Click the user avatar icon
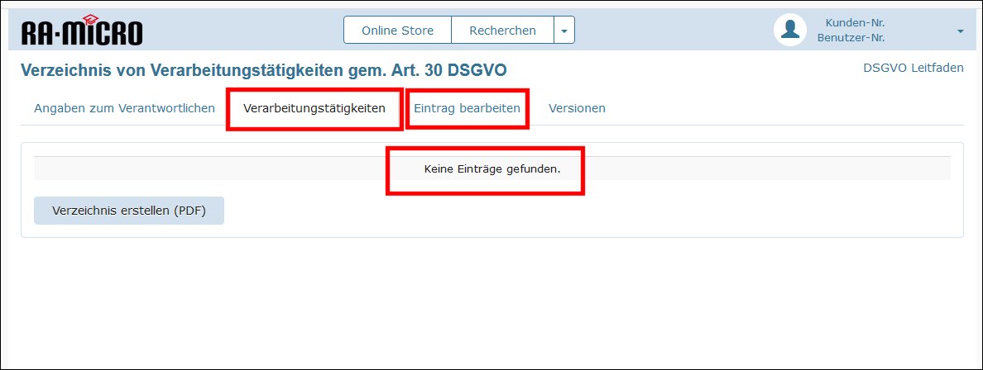Screen dimensions: 983x370 [789, 30]
